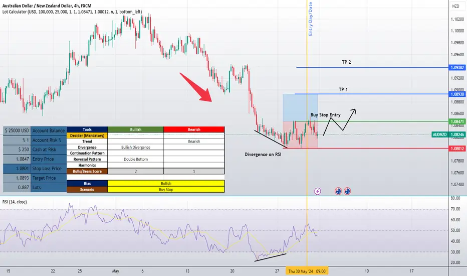Click the Cash at Risk label
Image resolution: width=467 pixels, height=276 pixels.
(49, 150)
